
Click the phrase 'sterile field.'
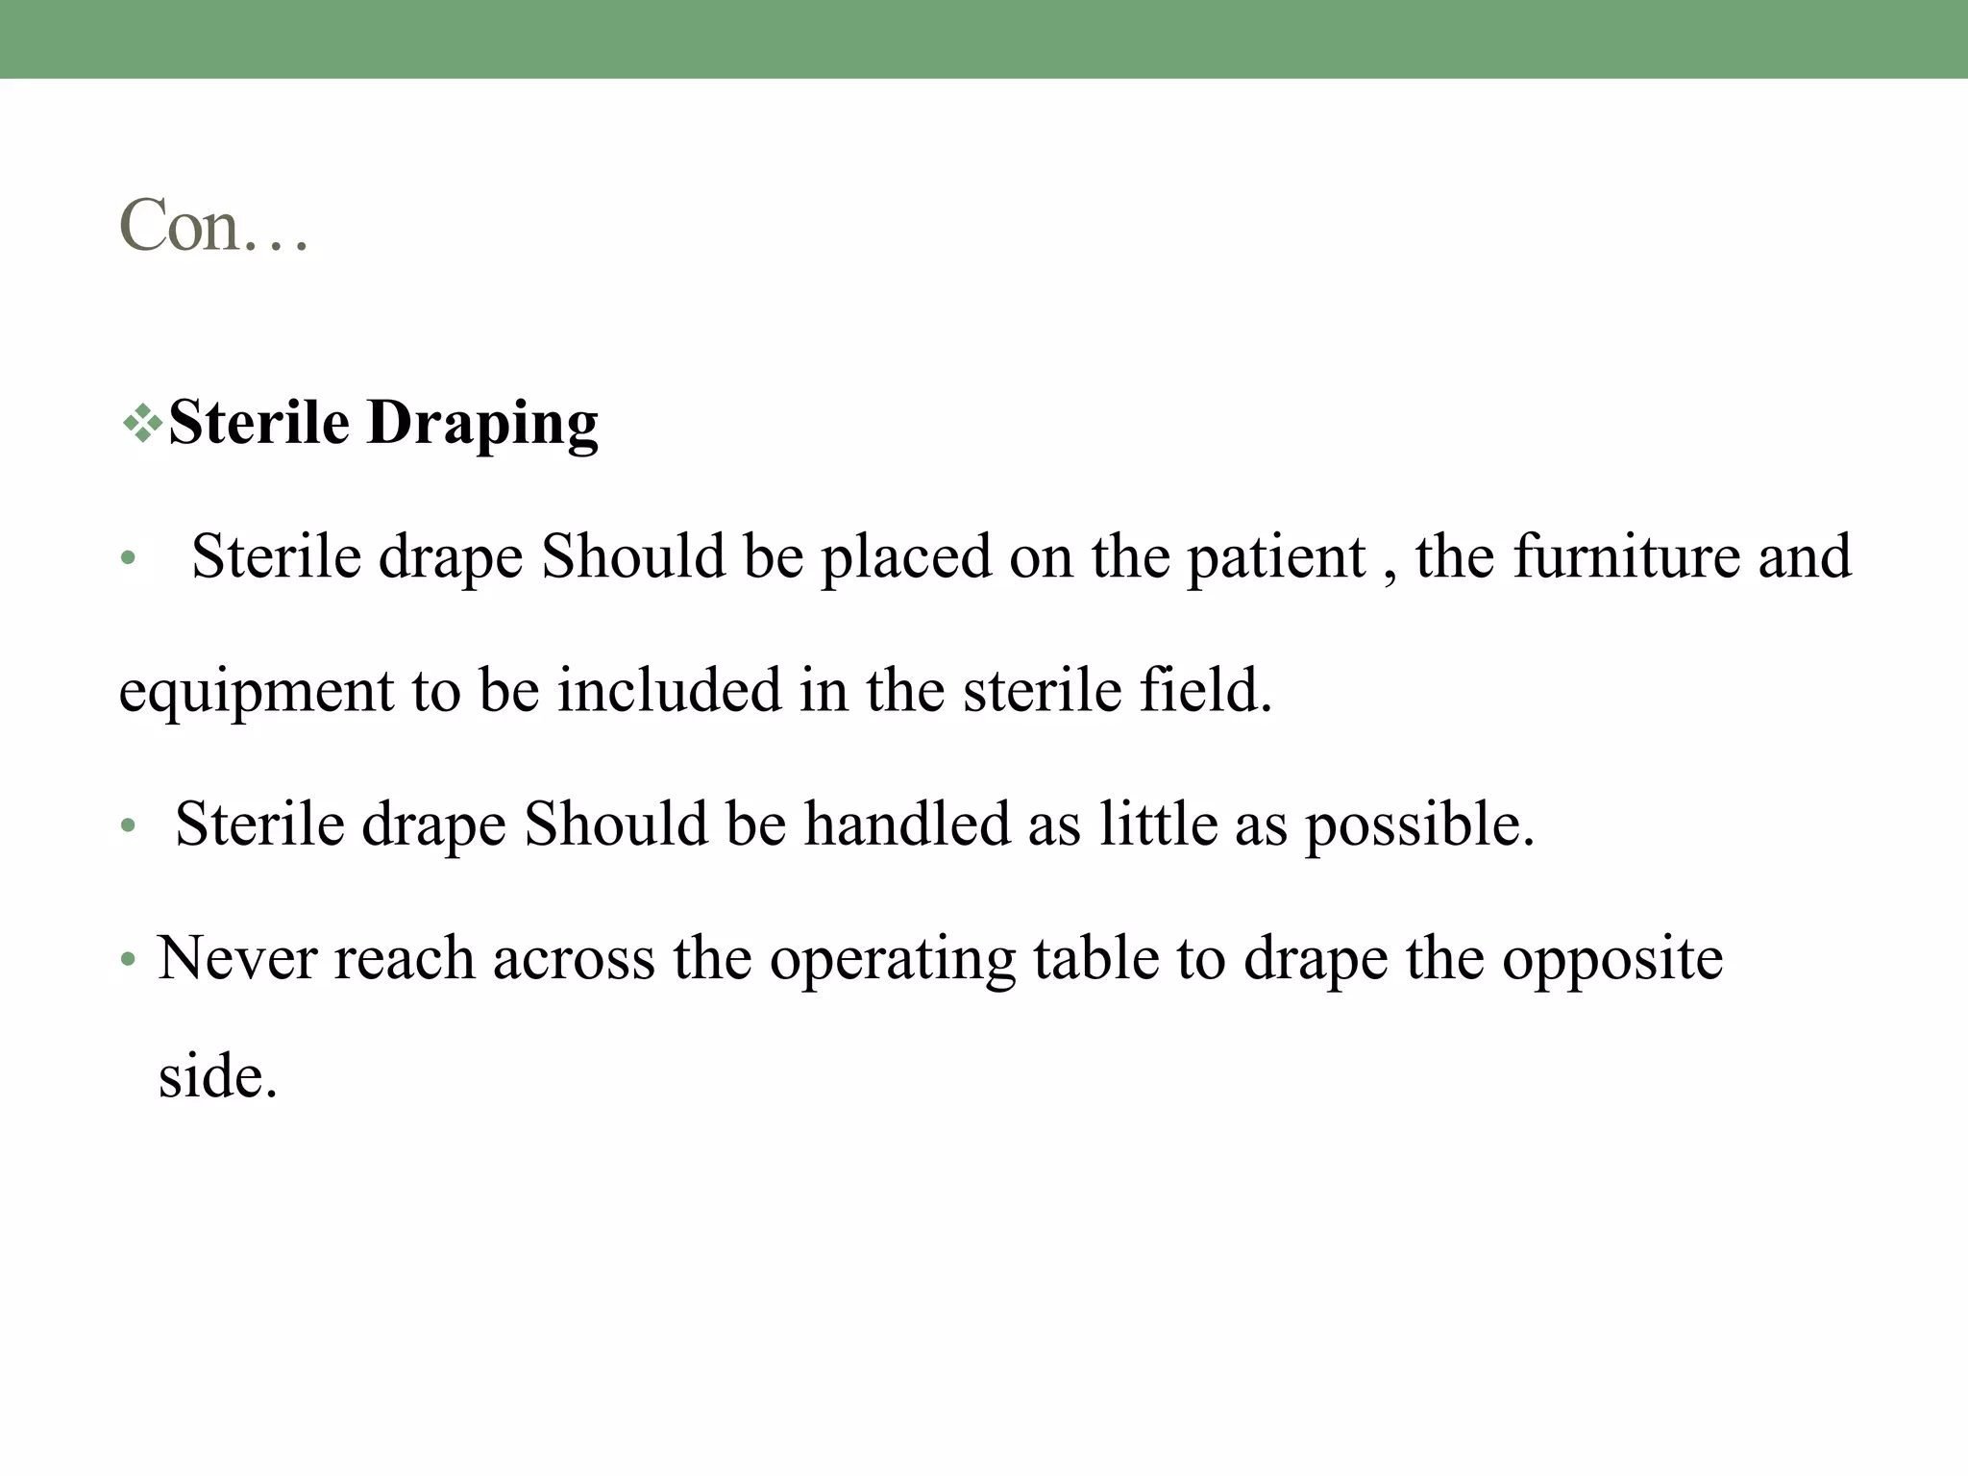pyautogui.click(x=1119, y=690)
